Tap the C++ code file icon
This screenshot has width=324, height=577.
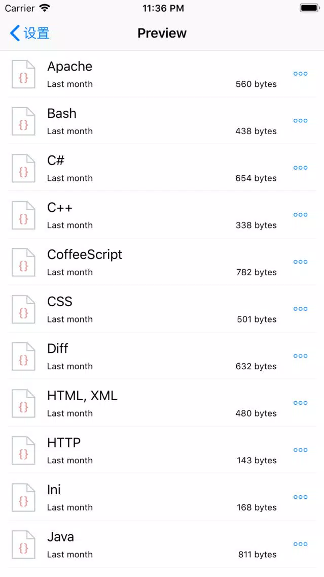23,216
